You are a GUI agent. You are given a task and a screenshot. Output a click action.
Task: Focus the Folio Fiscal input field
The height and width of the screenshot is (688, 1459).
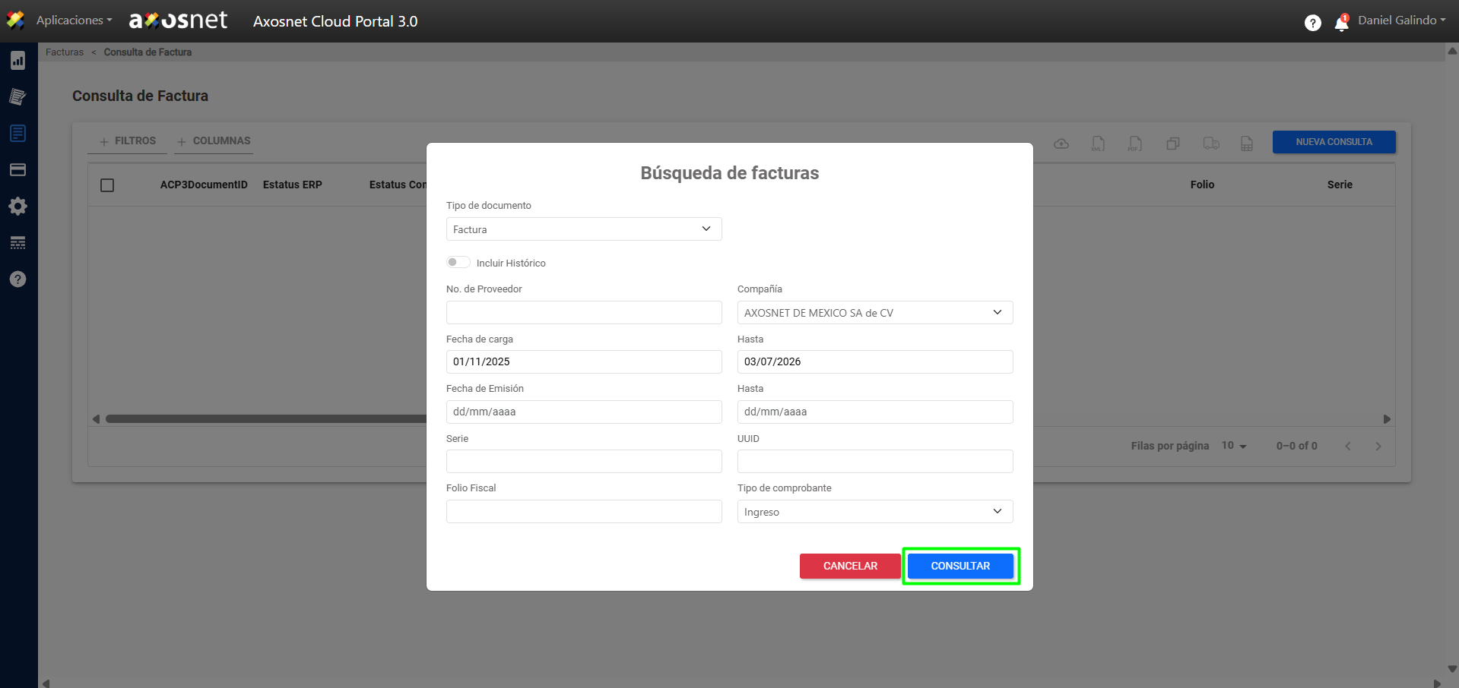tap(584, 512)
